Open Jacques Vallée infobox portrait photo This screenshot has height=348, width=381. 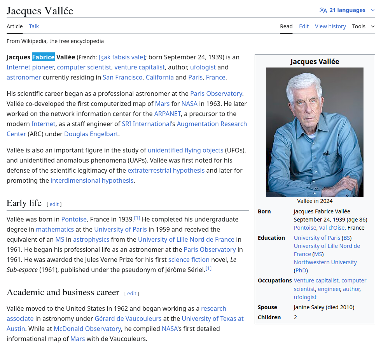315,132
